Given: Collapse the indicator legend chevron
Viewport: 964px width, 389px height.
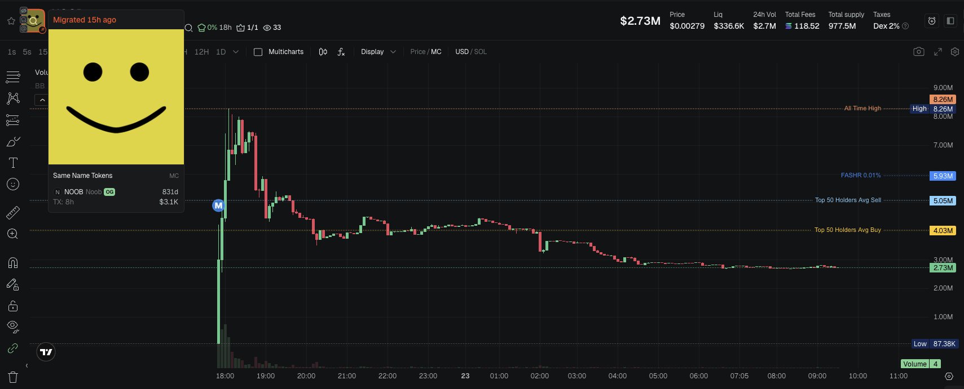Looking at the screenshot, I should click(42, 100).
